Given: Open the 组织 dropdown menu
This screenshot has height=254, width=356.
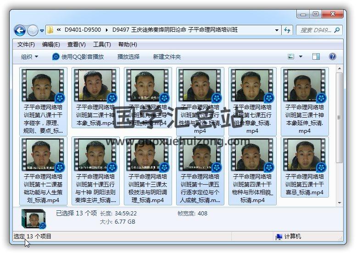Looking at the screenshot, I should pyautogui.click(x=29, y=56).
